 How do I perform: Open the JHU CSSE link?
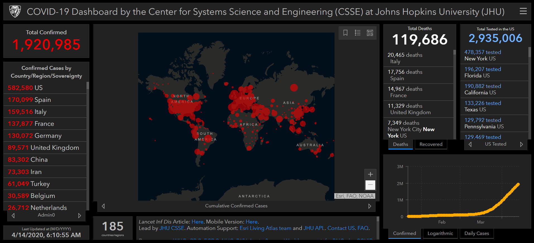click(x=172, y=228)
